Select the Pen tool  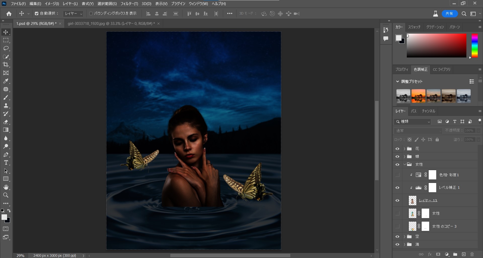6,155
